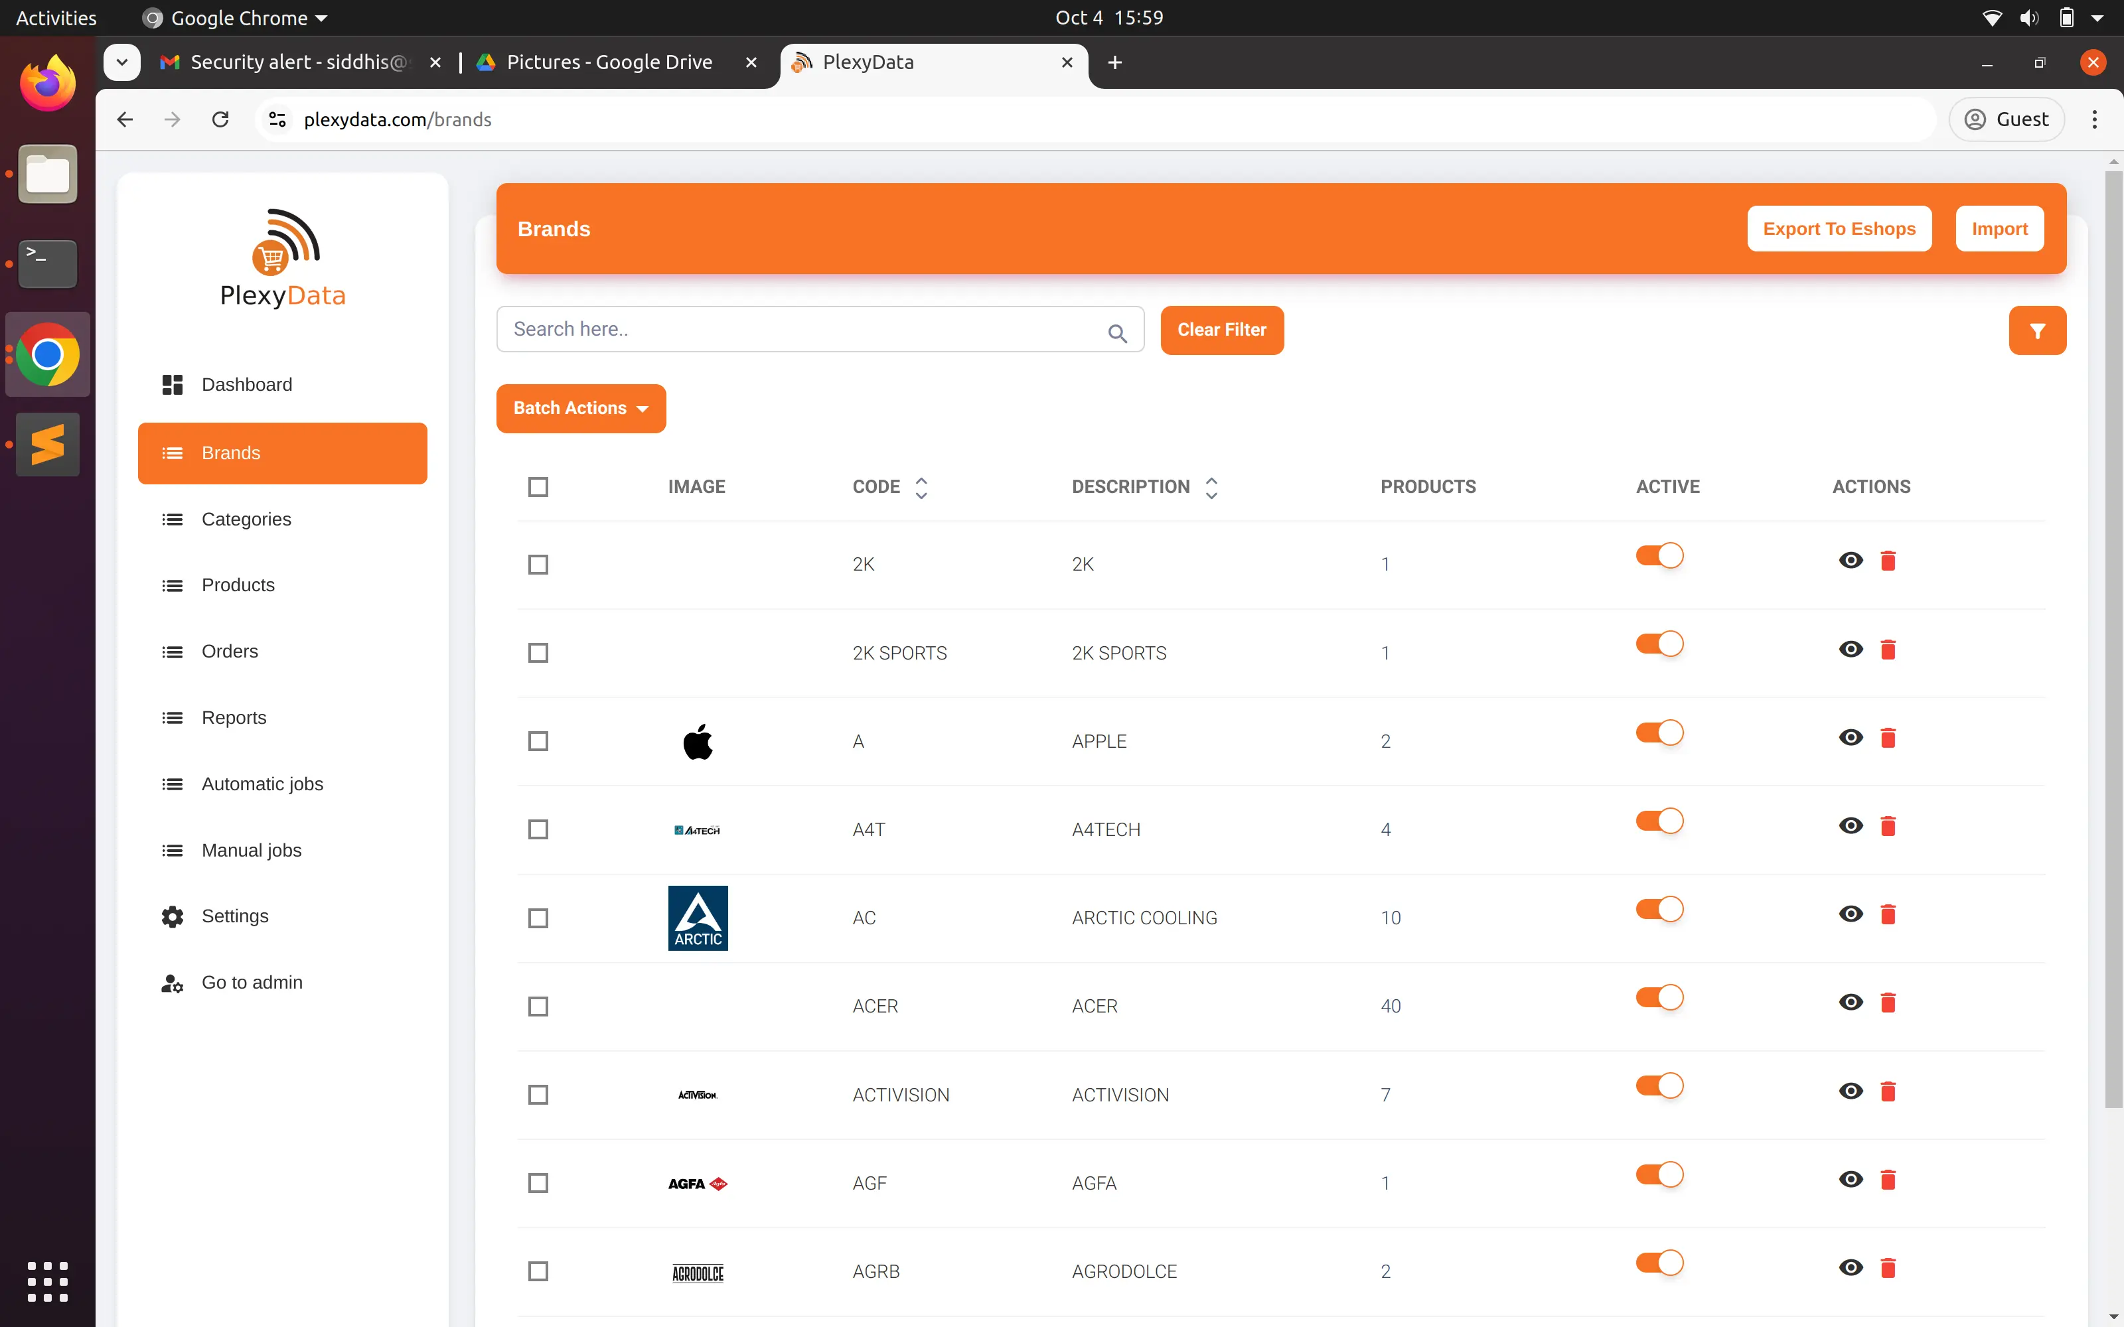Click the search magnifier icon
The width and height of the screenshot is (2124, 1327).
(x=1116, y=332)
